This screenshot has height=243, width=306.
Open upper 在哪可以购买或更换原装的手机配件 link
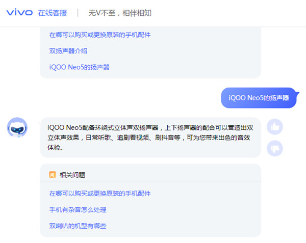(100, 35)
